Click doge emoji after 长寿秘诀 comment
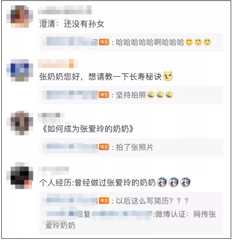Screen dimensions: 232x240 [x=168, y=76]
